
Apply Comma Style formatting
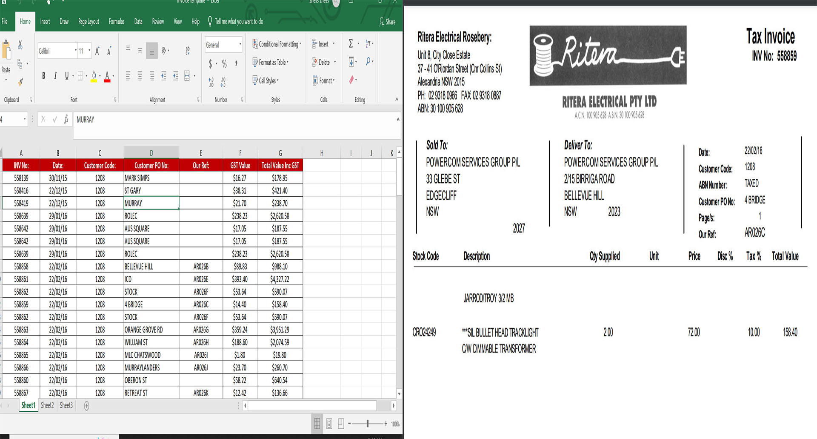pos(236,63)
